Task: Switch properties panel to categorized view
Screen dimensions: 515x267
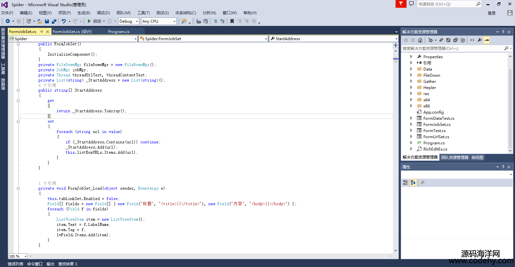Action: 406,183
